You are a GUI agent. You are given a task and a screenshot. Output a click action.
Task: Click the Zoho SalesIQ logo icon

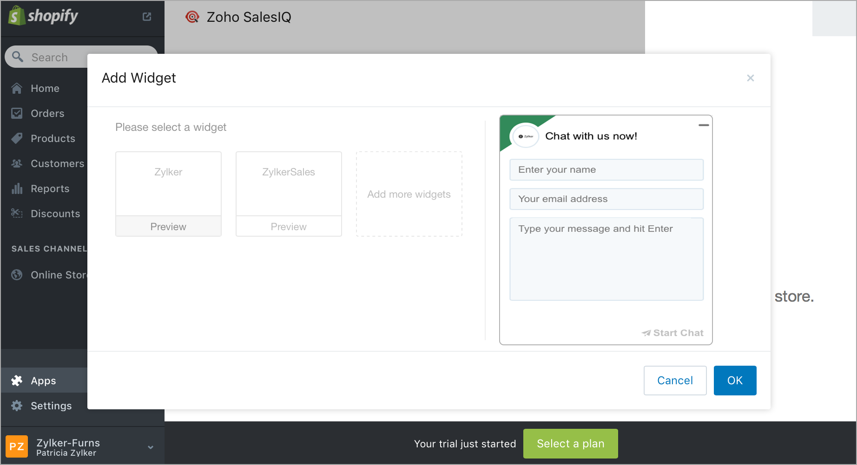click(192, 17)
